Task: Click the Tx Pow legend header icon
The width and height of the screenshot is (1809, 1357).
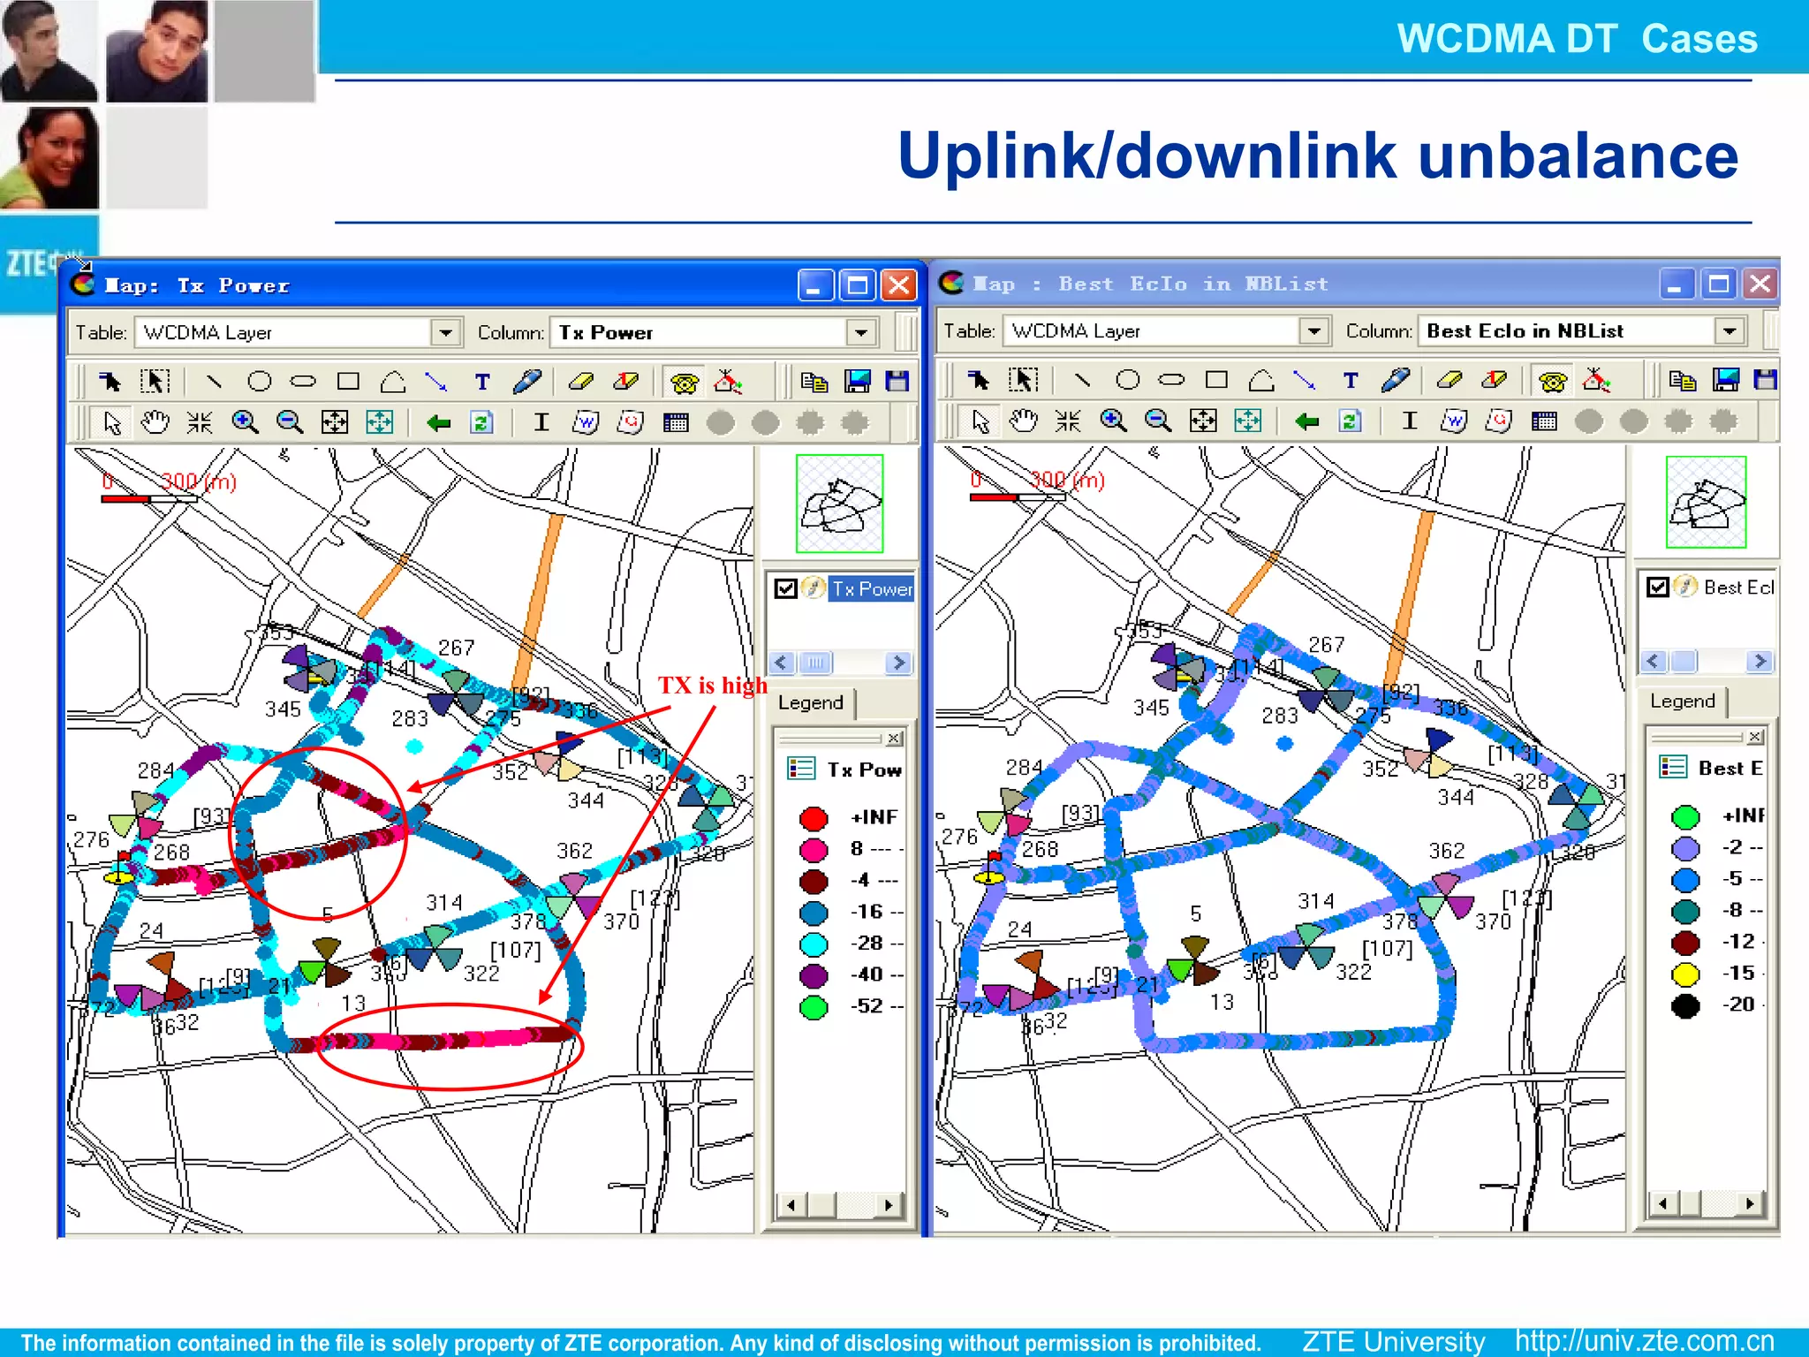Action: (x=801, y=769)
